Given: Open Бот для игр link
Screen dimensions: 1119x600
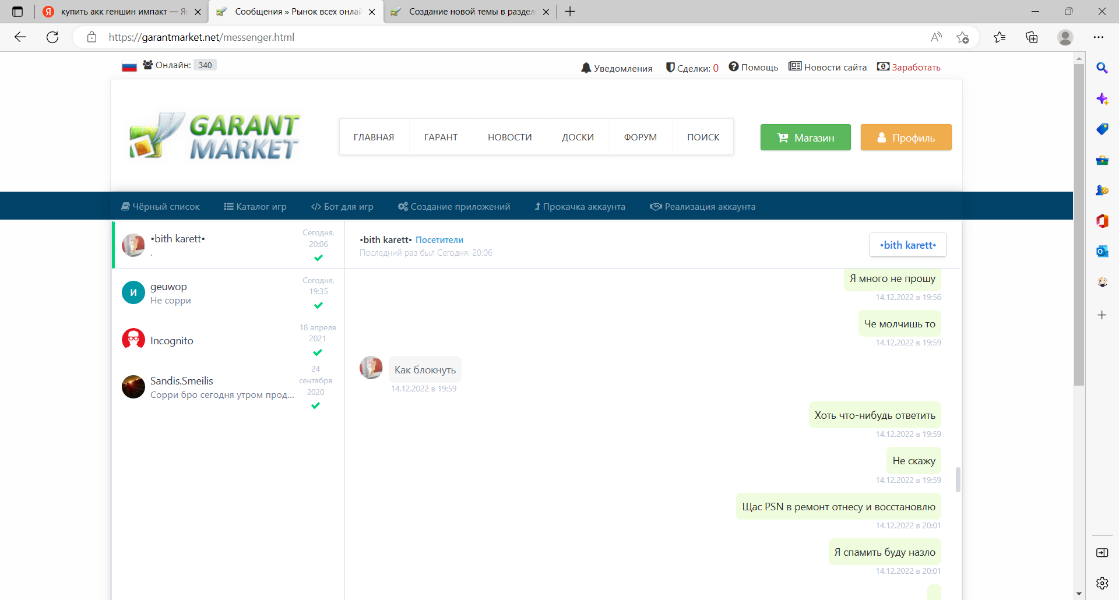Looking at the screenshot, I should coord(342,206).
